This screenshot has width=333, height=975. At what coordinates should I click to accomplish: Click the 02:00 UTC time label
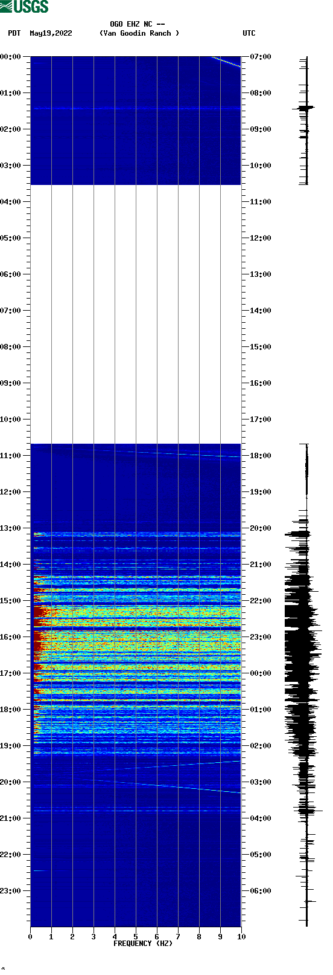[261, 746]
